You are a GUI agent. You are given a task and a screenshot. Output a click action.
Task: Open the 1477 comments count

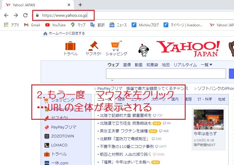[x=161, y=147]
